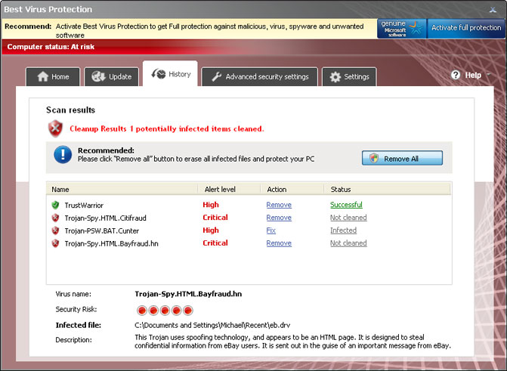Click Critical alert level for Citifraud
This screenshot has width=507, height=371.
coord(215,218)
